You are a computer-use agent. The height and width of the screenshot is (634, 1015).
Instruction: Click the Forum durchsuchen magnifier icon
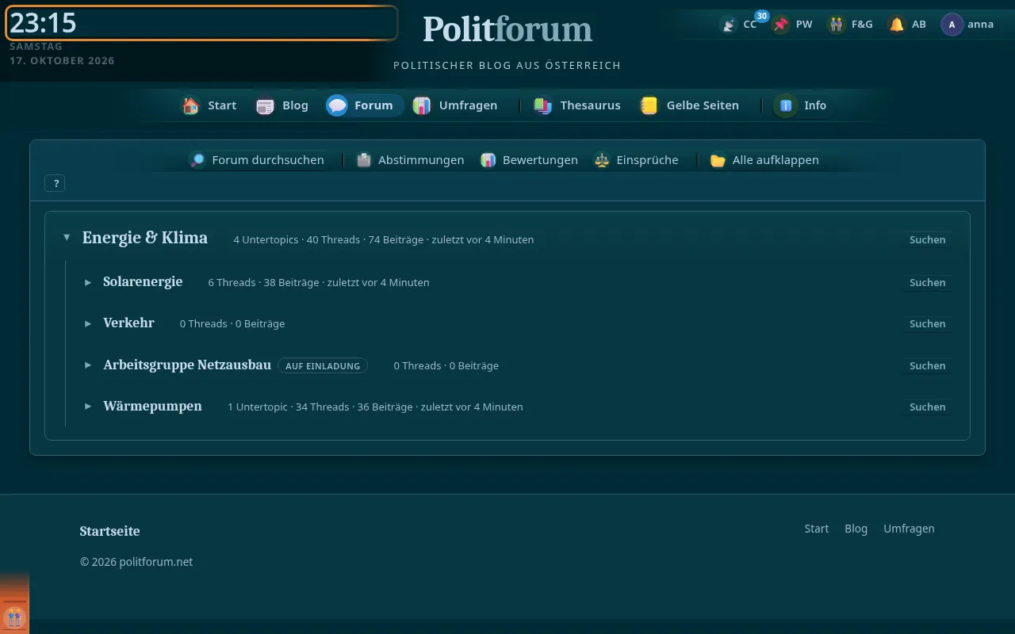(x=197, y=160)
